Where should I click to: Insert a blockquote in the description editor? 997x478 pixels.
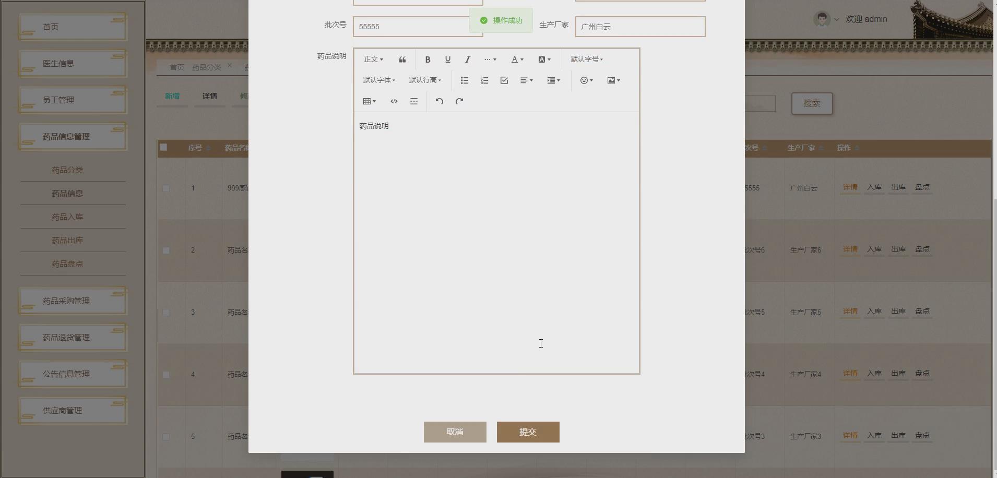(402, 59)
